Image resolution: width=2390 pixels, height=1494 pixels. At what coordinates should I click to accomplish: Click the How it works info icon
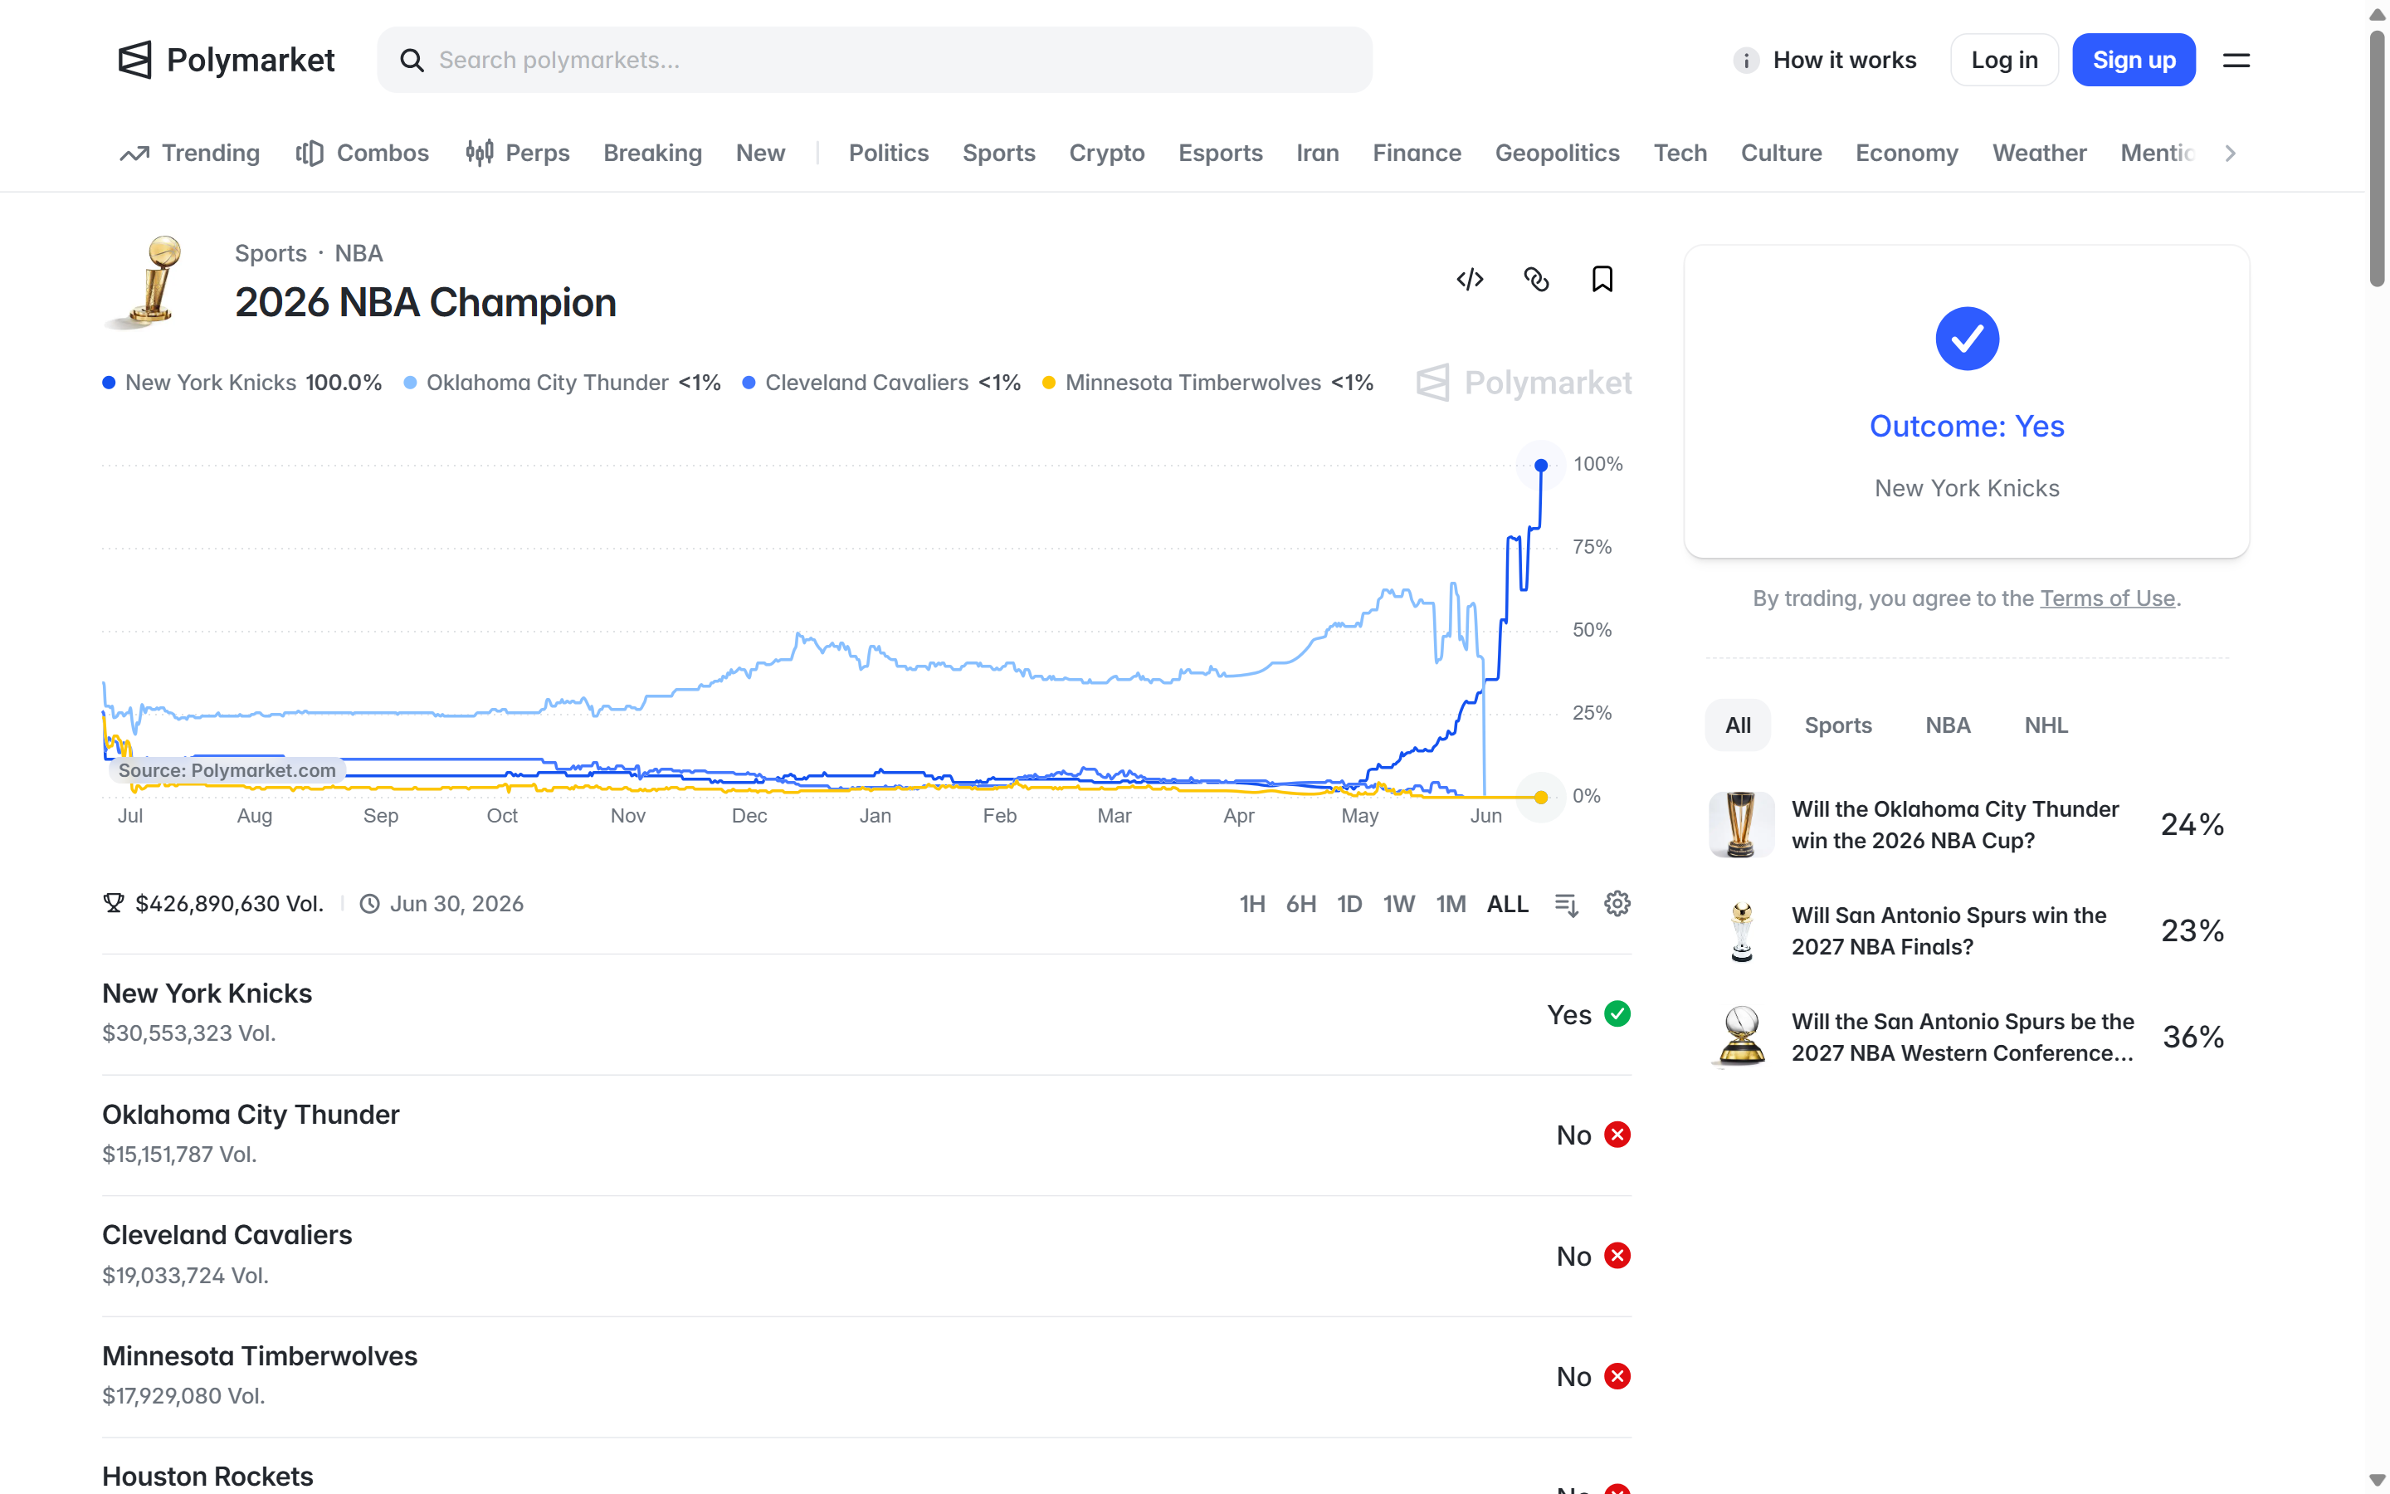pos(1745,61)
